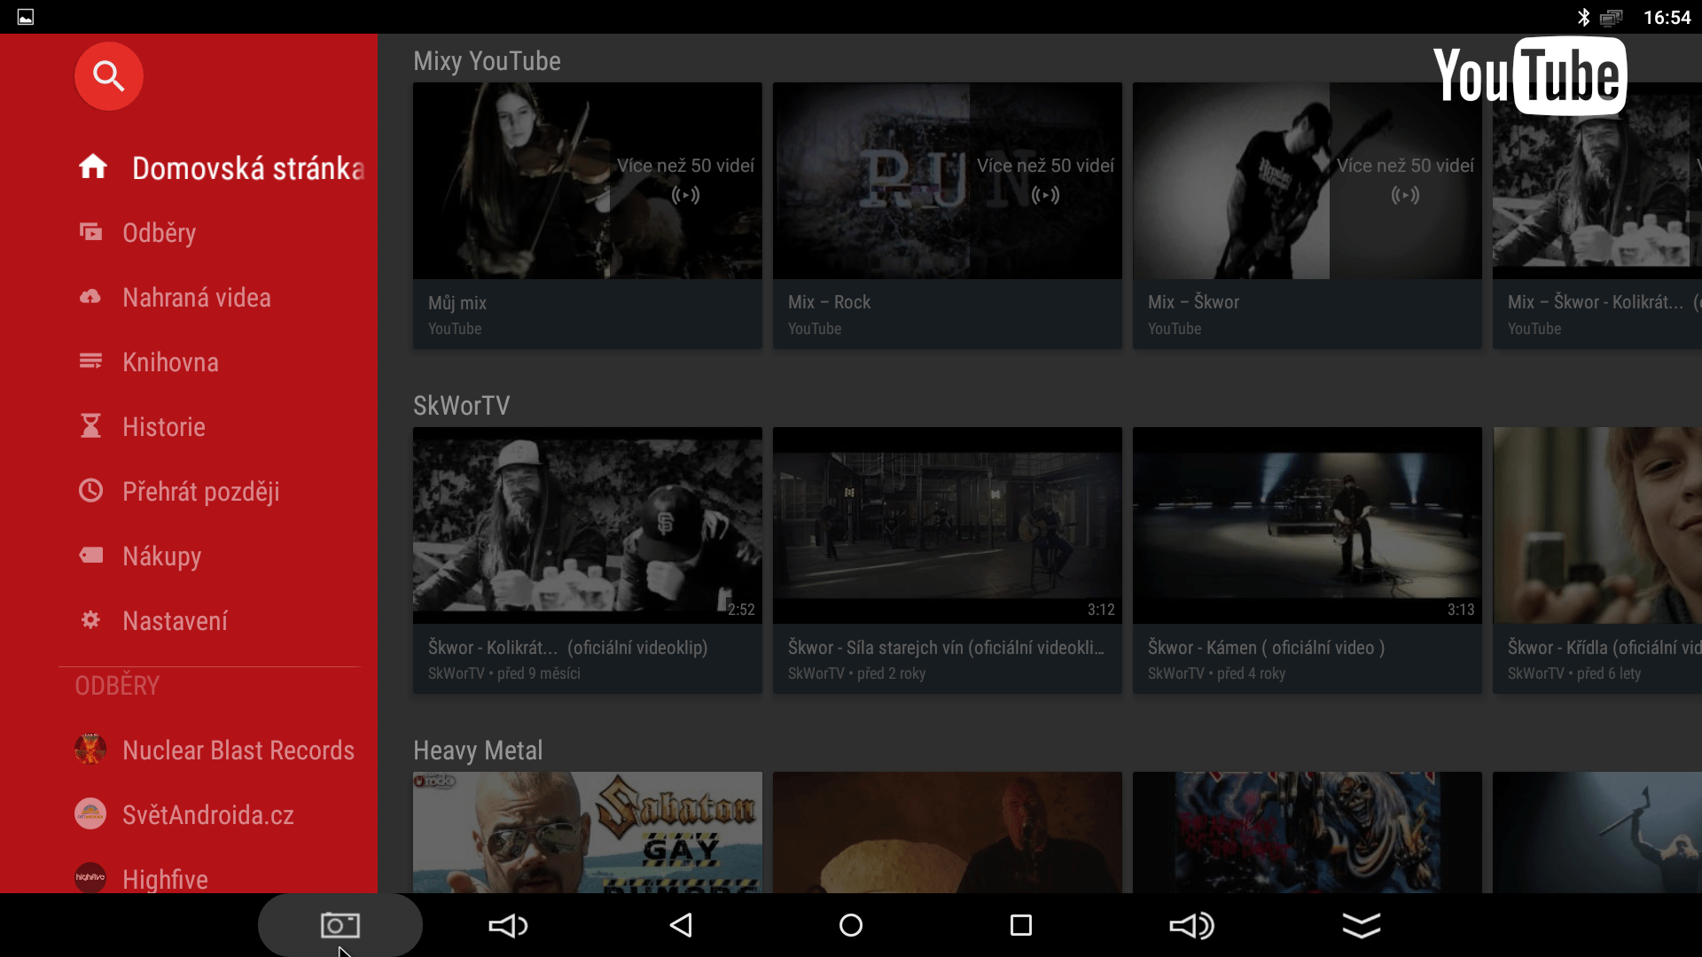Play the Mix – Škwor - Kolikrát thumbnail

pyautogui.click(x=1597, y=181)
